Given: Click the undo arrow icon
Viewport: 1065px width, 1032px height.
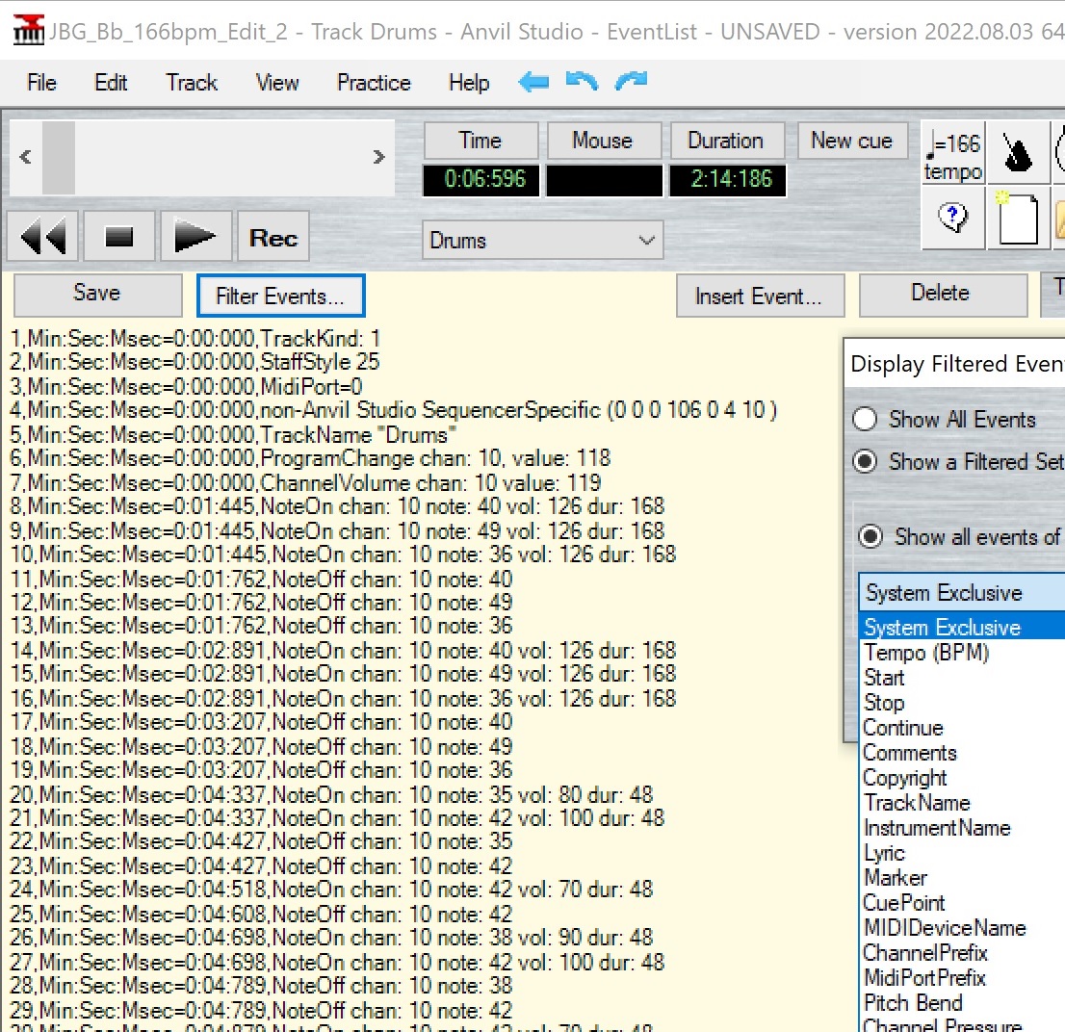Looking at the screenshot, I should (x=582, y=83).
